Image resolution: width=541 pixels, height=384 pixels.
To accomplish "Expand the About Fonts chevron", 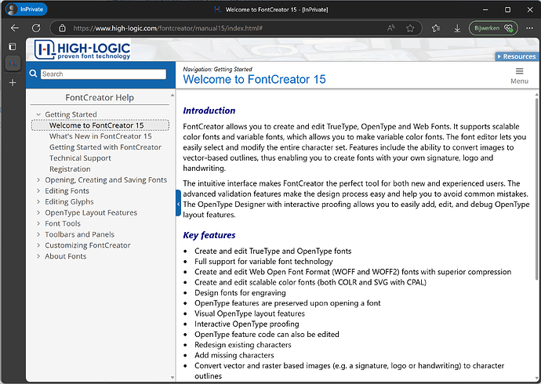I will click(x=38, y=256).
